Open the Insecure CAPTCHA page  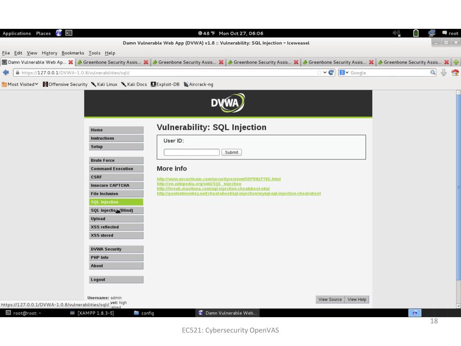[116, 185]
